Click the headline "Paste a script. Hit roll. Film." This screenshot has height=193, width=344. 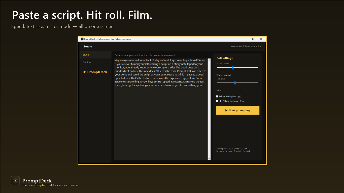pyautogui.click(x=82, y=16)
